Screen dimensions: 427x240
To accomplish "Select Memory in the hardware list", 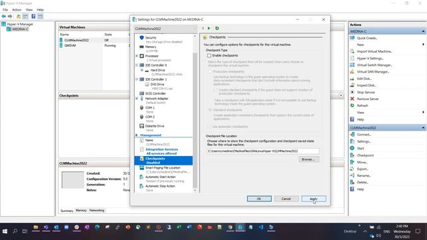I will [x=151, y=47].
